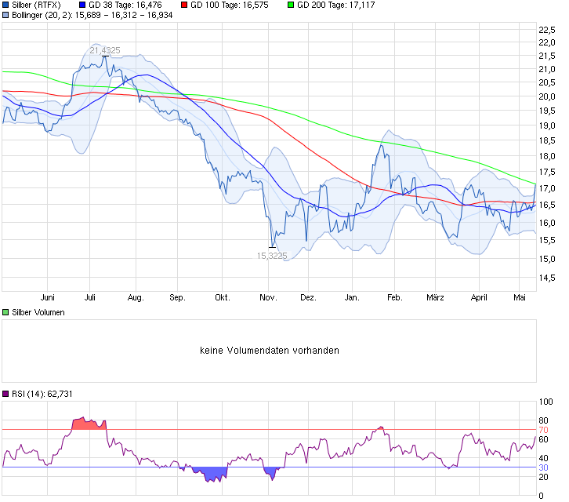569x502 pixels.
Task: Click the RSI (14) purple legend swatch
Action: pos(5,394)
